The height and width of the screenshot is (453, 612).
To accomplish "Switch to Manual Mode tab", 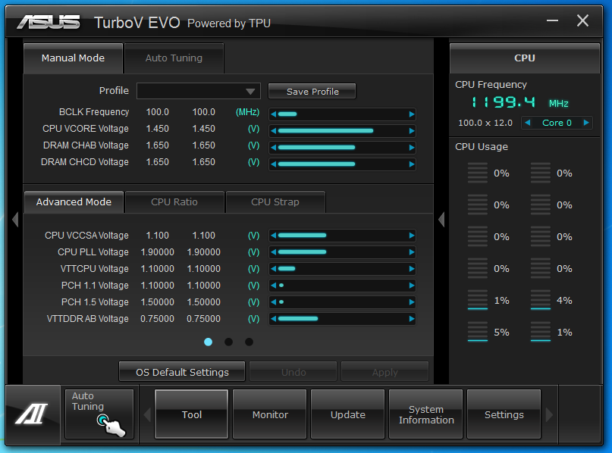I will coord(74,58).
